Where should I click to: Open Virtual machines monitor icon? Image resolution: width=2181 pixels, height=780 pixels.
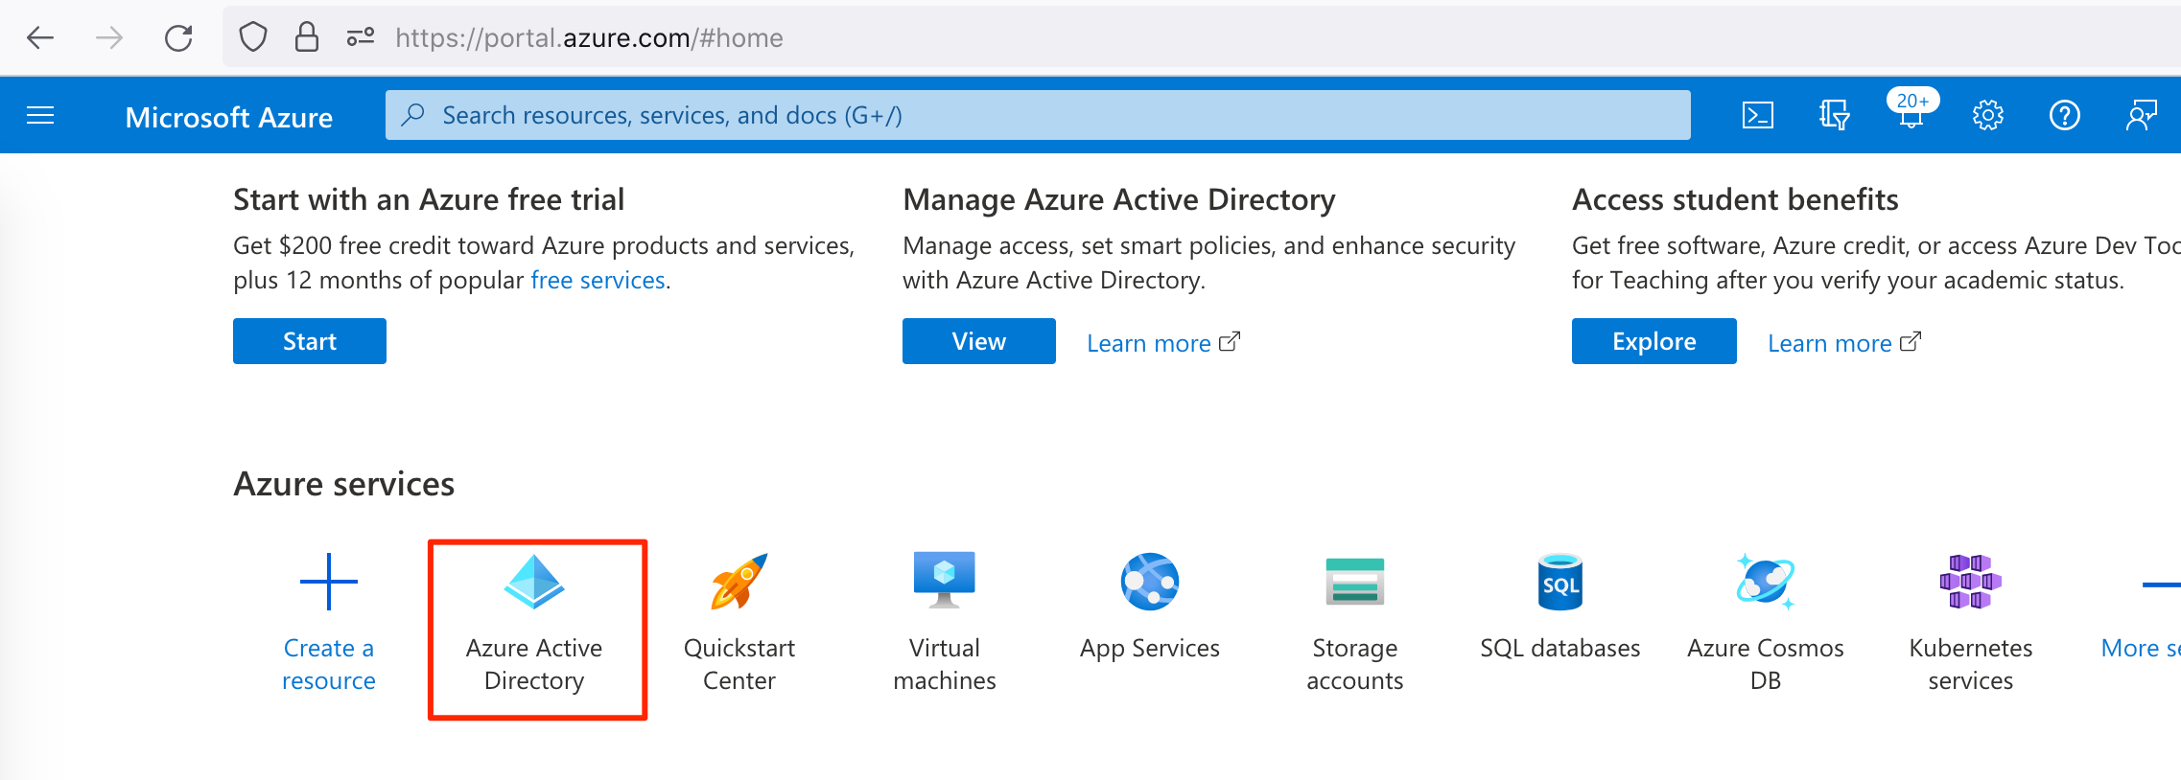click(945, 580)
